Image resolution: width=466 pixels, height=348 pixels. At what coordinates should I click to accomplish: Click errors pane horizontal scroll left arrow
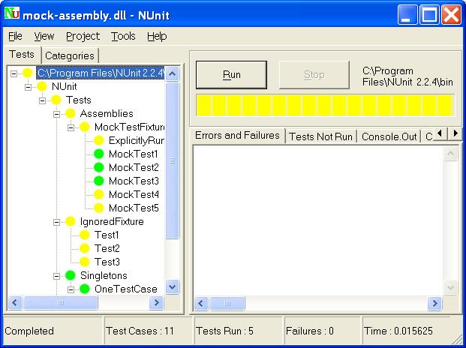coord(201,304)
